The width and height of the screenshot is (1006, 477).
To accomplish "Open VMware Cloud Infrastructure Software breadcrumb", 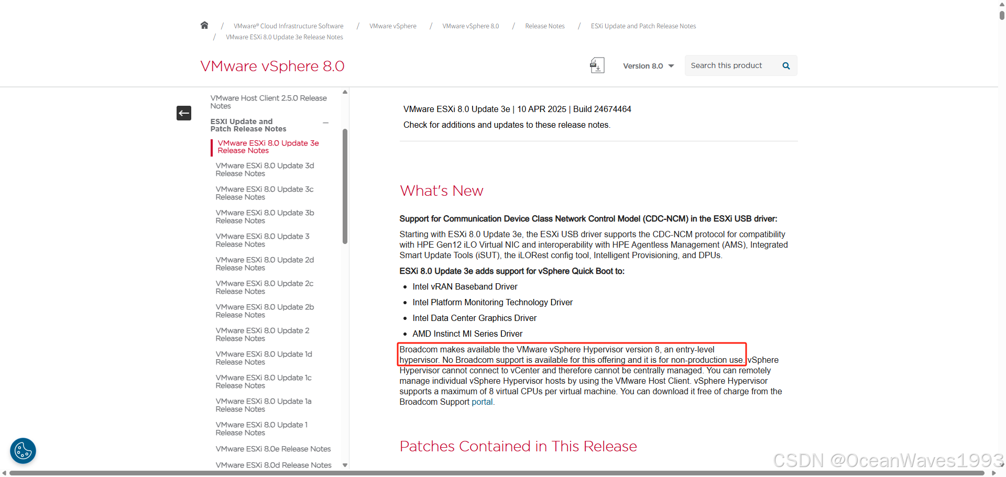I will [x=289, y=26].
